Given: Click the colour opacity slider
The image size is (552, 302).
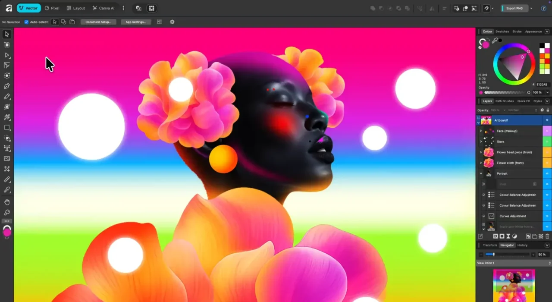Looking at the screenshot, I should click(507, 92).
